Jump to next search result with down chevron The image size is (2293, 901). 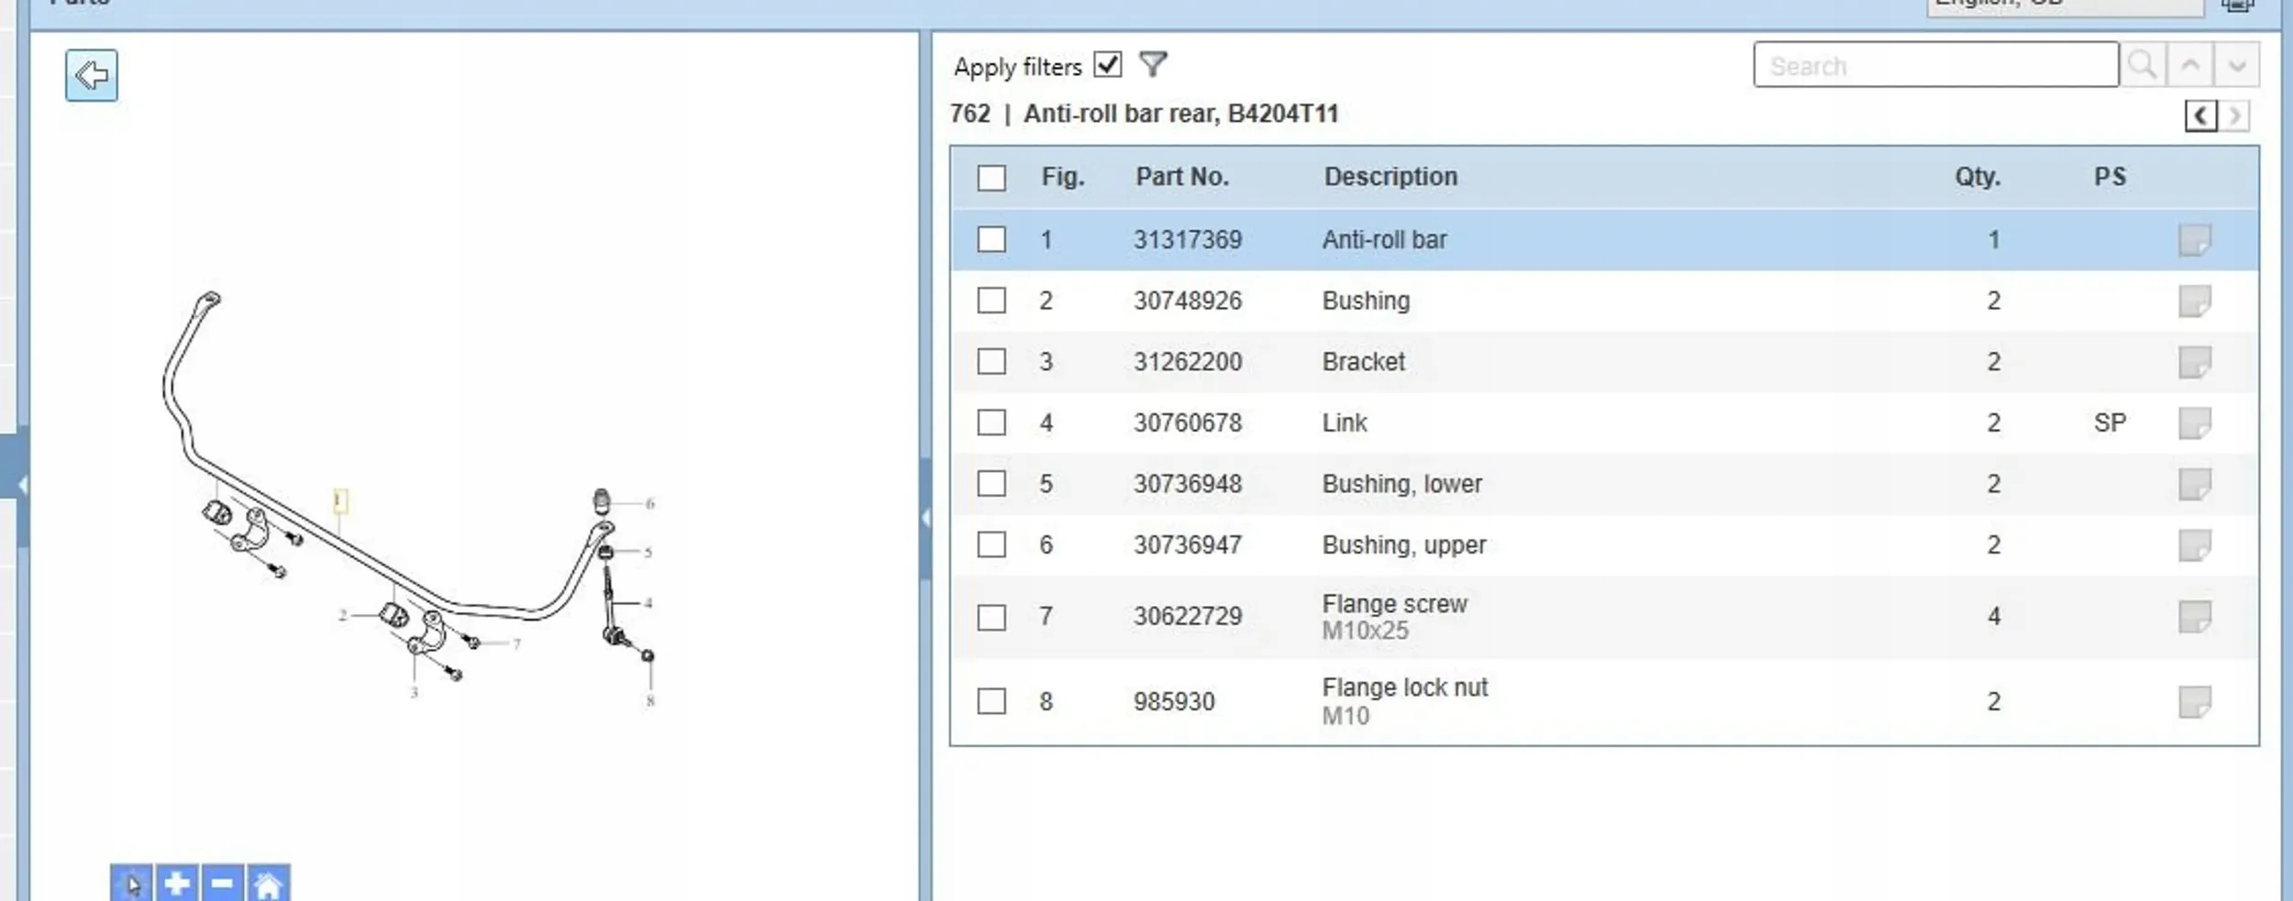click(2237, 65)
